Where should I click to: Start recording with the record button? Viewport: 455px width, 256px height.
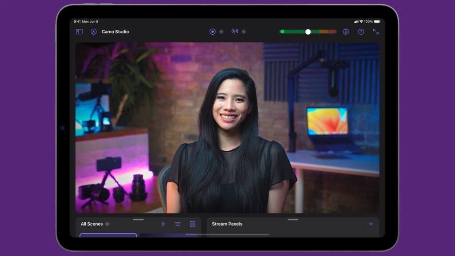click(x=212, y=32)
